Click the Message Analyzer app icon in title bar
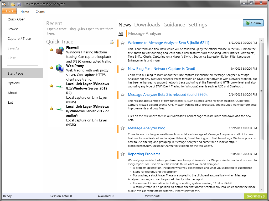This screenshot has height=201, width=269. pyautogui.click(x=4, y=4)
